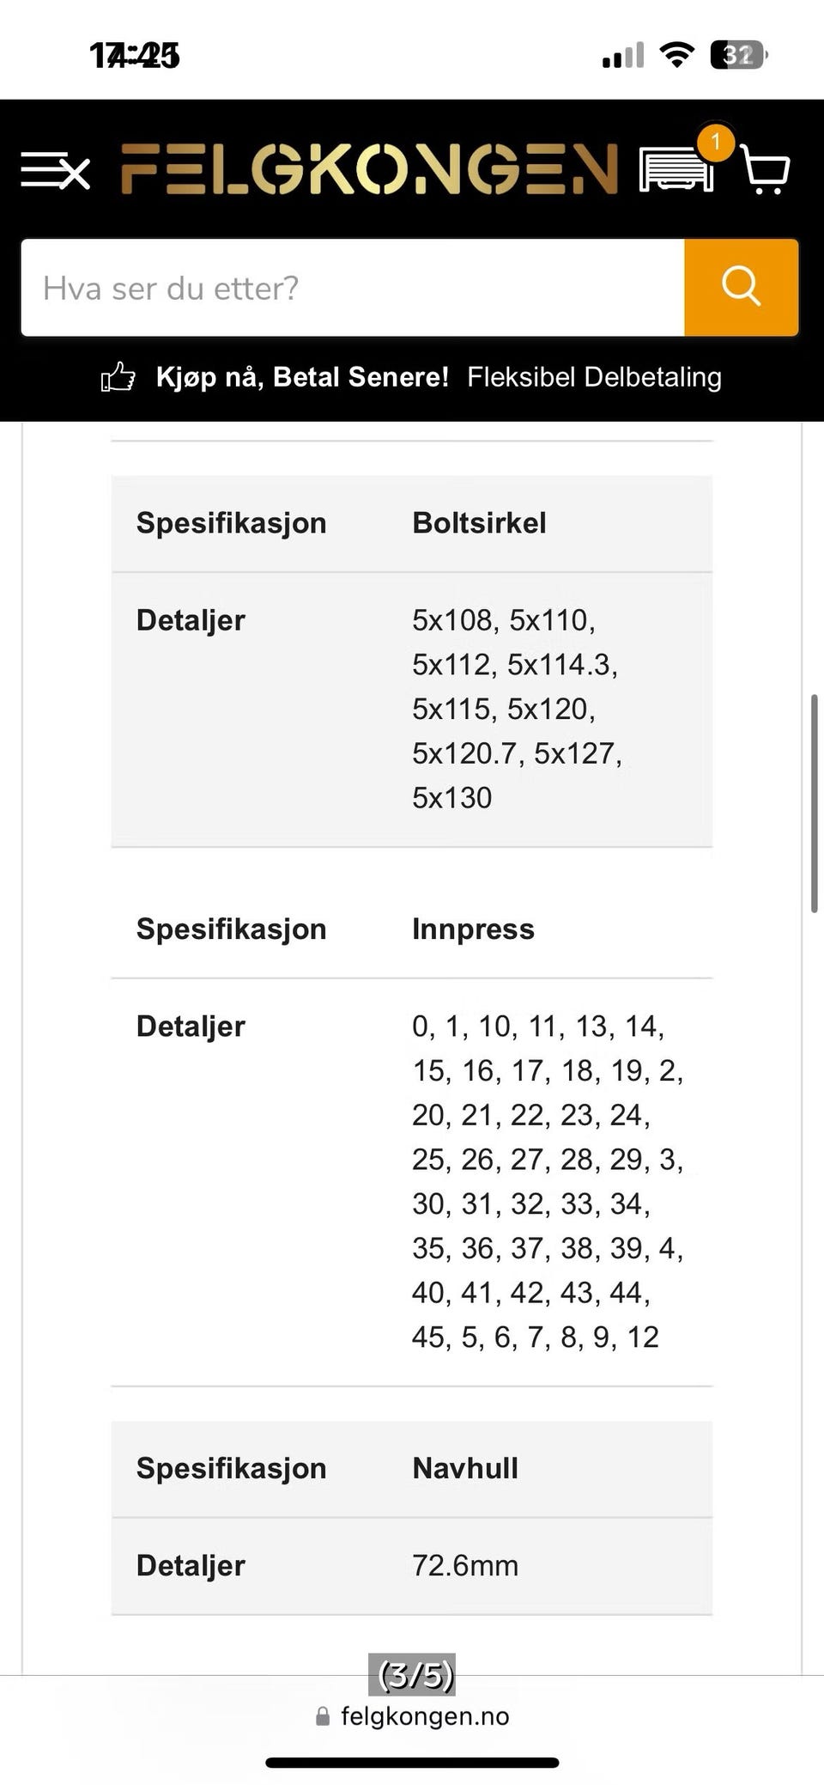This screenshot has height=1785, width=824.
Task: Tap the felgkongen.no address bar
Action: (412, 1715)
